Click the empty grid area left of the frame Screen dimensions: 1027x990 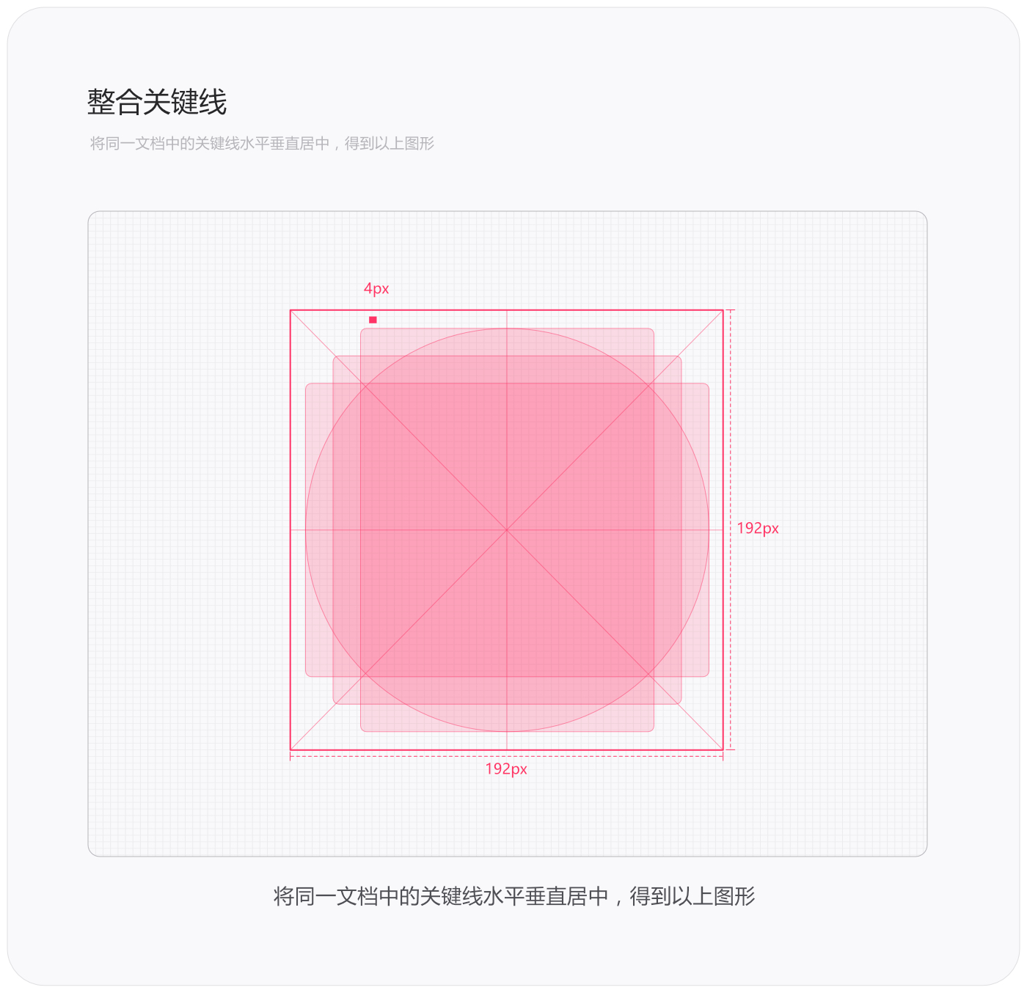coord(189,529)
